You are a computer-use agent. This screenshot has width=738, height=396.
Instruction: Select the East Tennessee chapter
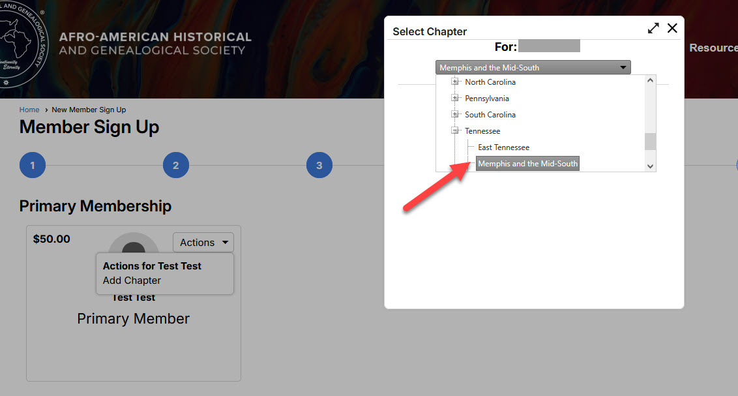point(503,147)
